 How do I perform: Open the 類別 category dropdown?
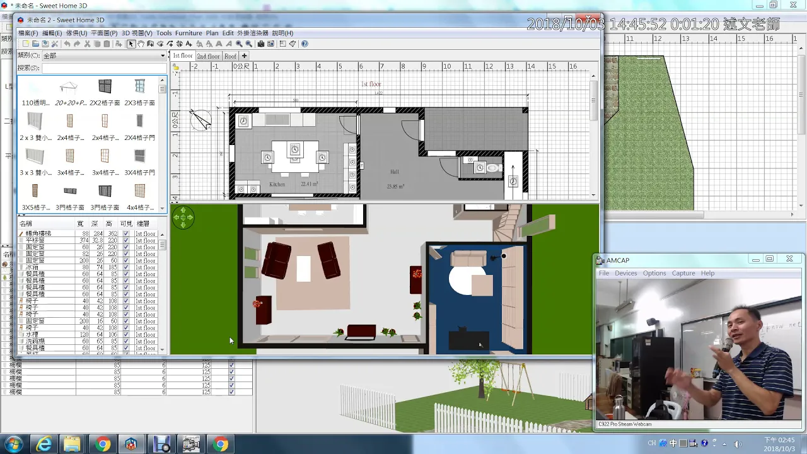click(103, 55)
